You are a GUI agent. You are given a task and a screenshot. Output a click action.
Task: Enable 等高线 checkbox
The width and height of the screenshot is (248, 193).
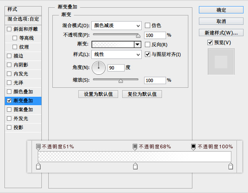click(x=15, y=38)
